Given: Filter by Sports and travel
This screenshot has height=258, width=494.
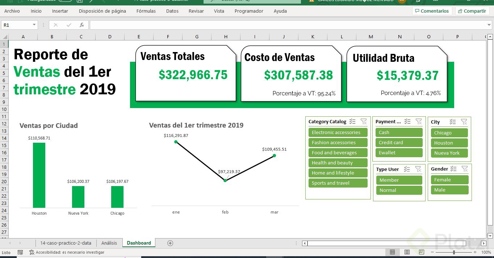Looking at the screenshot, I should click(x=338, y=183).
